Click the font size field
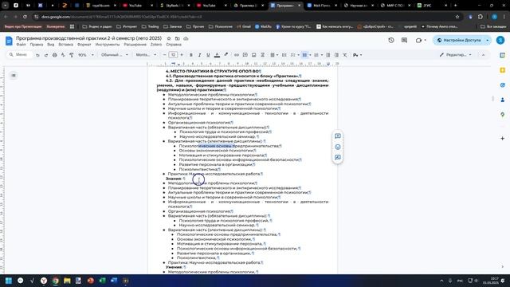The image size is (510, 287). [x=173, y=55]
